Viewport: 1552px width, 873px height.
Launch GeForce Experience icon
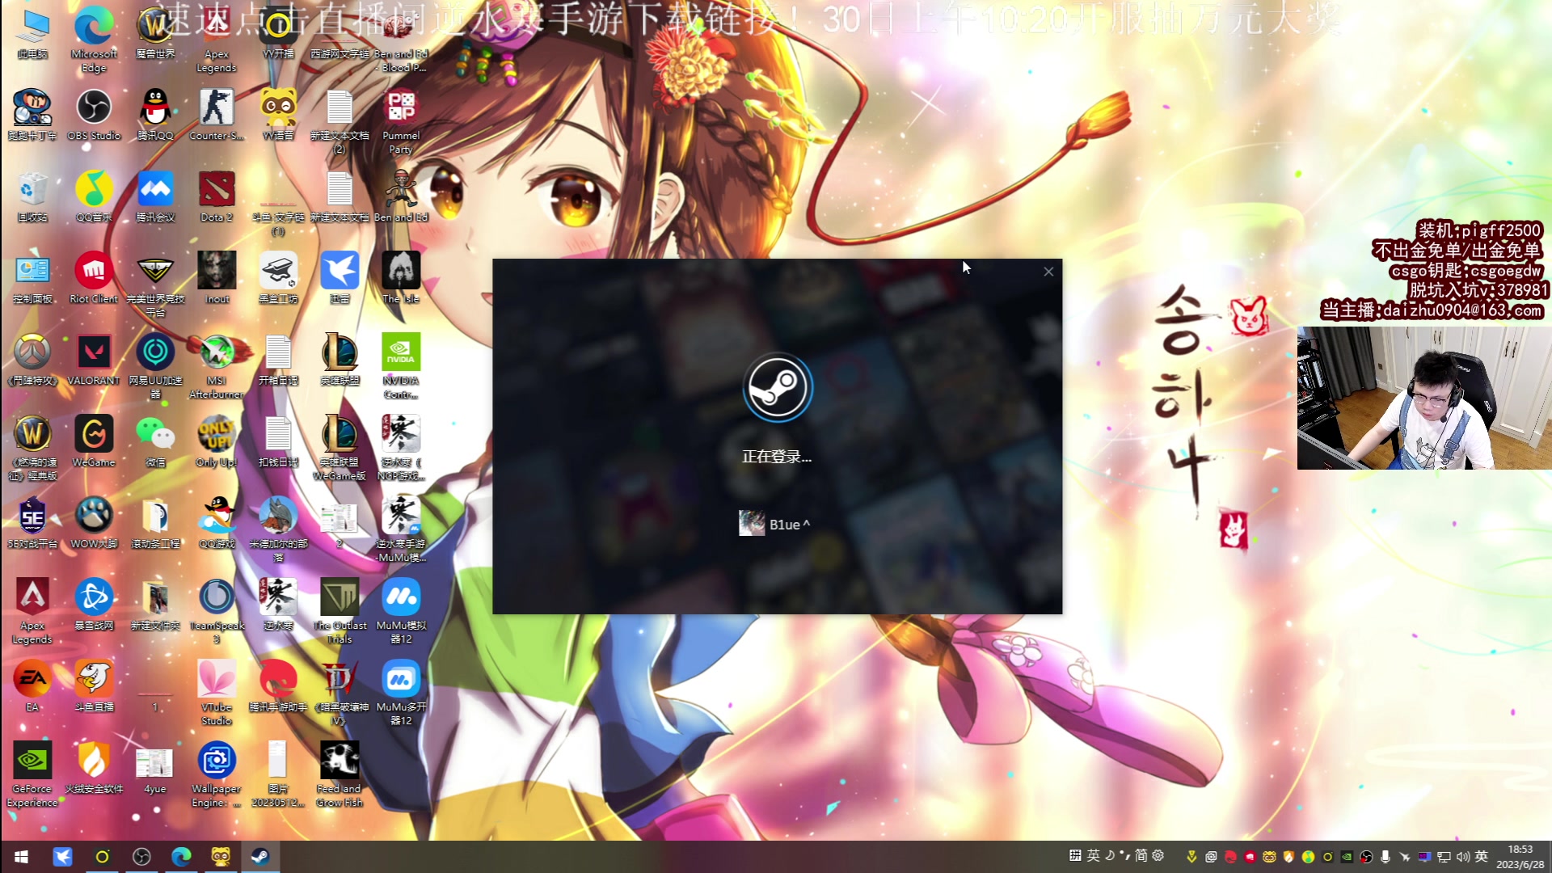pyautogui.click(x=32, y=761)
